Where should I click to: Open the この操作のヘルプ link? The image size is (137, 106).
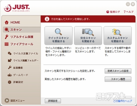click(122, 101)
